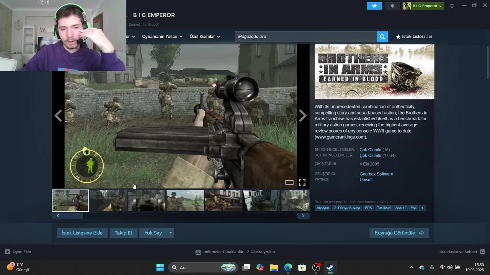
Task: Open Windows Start menu
Action: click(x=160, y=267)
